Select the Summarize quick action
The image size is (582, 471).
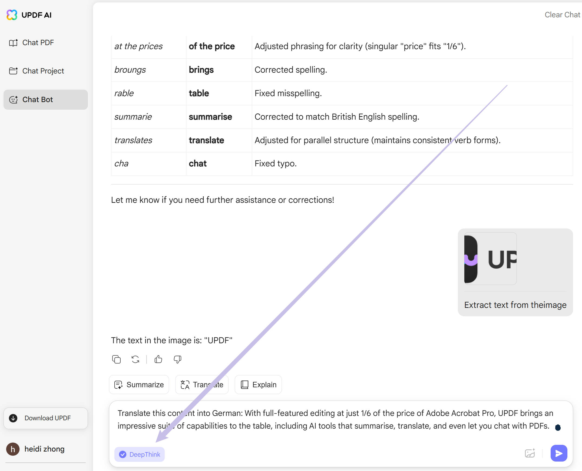click(139, 385)
